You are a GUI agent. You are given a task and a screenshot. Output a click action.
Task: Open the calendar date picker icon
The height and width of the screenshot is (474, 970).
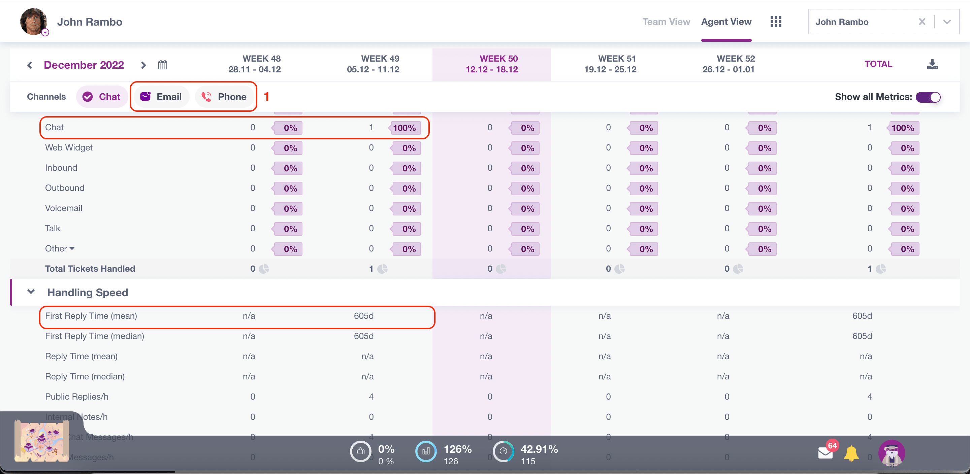(162, 65)
